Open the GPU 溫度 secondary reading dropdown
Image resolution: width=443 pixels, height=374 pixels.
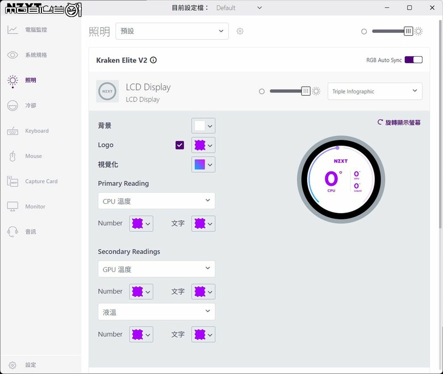[157, 269]
